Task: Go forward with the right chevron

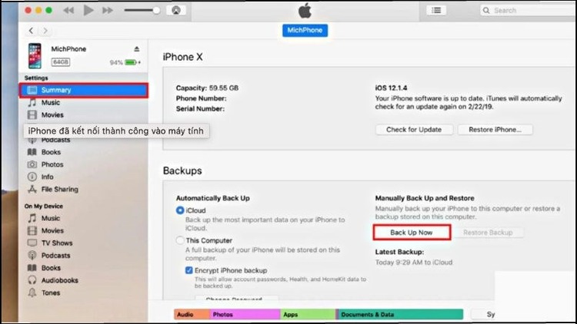Action: [45, 31]
